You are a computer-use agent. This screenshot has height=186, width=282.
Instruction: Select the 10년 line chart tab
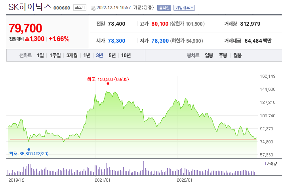point(126,55)
